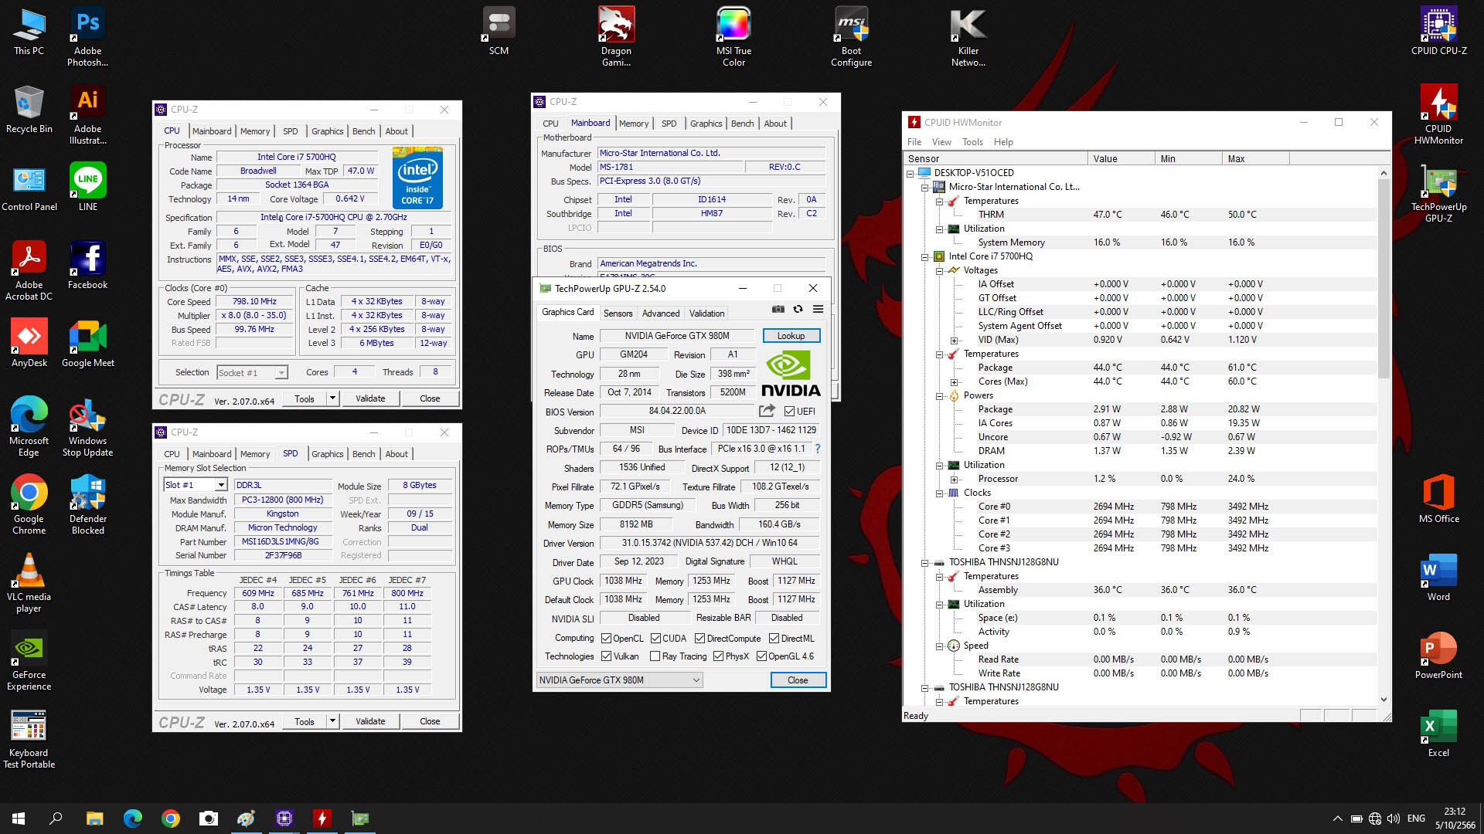Toggle the OpenCL checkbox

click(x=607, y=638)
